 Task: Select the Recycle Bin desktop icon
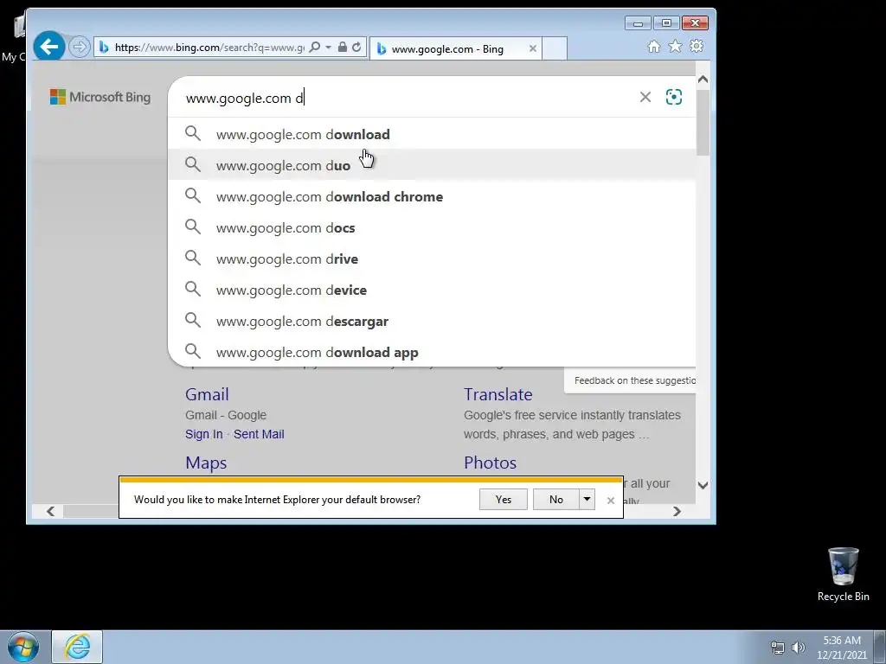843,574
